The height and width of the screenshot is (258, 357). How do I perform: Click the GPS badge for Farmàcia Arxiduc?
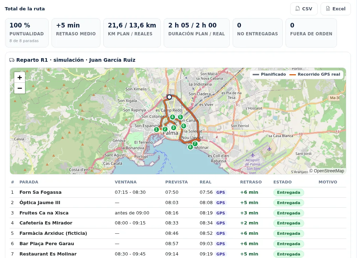tap(220, 233)
